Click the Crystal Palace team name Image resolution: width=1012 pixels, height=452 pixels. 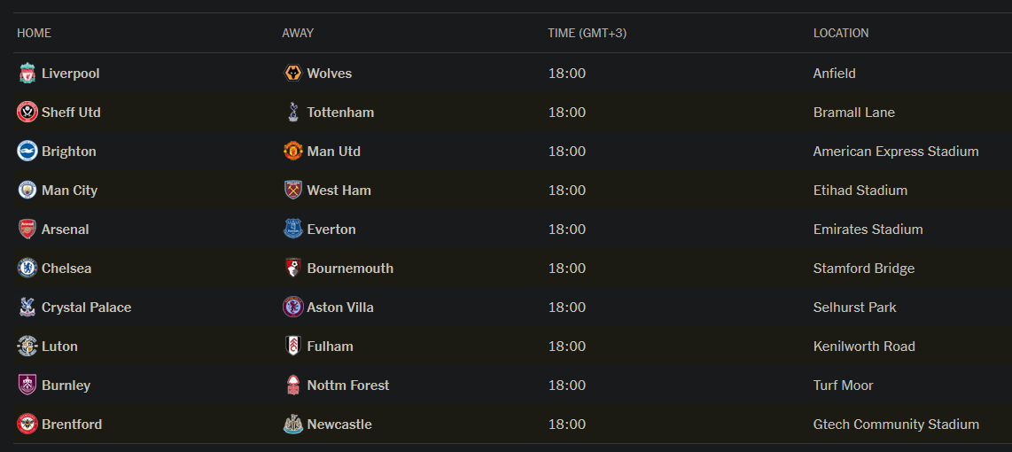pos(87,308)
